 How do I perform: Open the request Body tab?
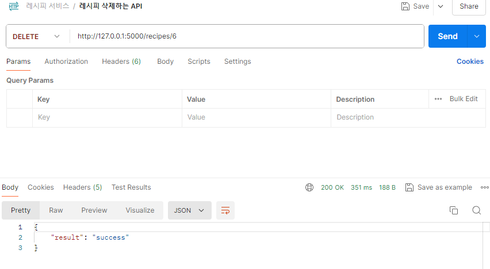[x=165, y=62]
